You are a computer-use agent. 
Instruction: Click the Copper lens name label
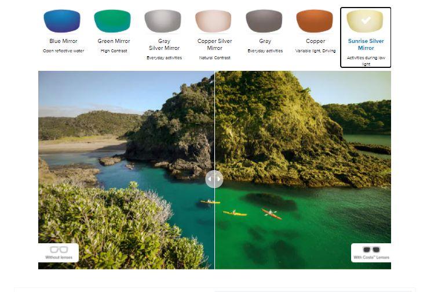pyautogui.click(x=315, y=41)
